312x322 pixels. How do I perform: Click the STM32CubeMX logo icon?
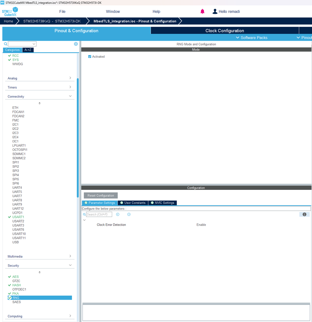pyautogui.click(x=10, y=12)
